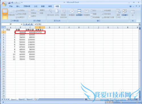Click View Side by Side (并排查看)
142x104 pixels.
tap(106, 11)
